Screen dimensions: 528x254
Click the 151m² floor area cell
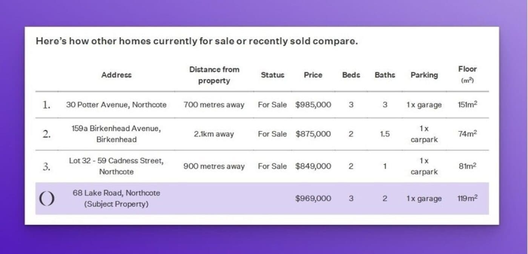tap(467, 105)
